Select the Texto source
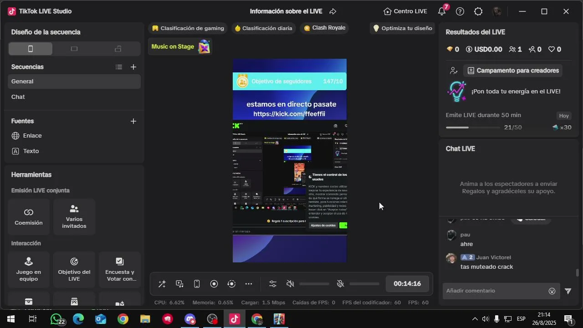Image resolution: width=583 pixels, height=328 pixels. 74,151
